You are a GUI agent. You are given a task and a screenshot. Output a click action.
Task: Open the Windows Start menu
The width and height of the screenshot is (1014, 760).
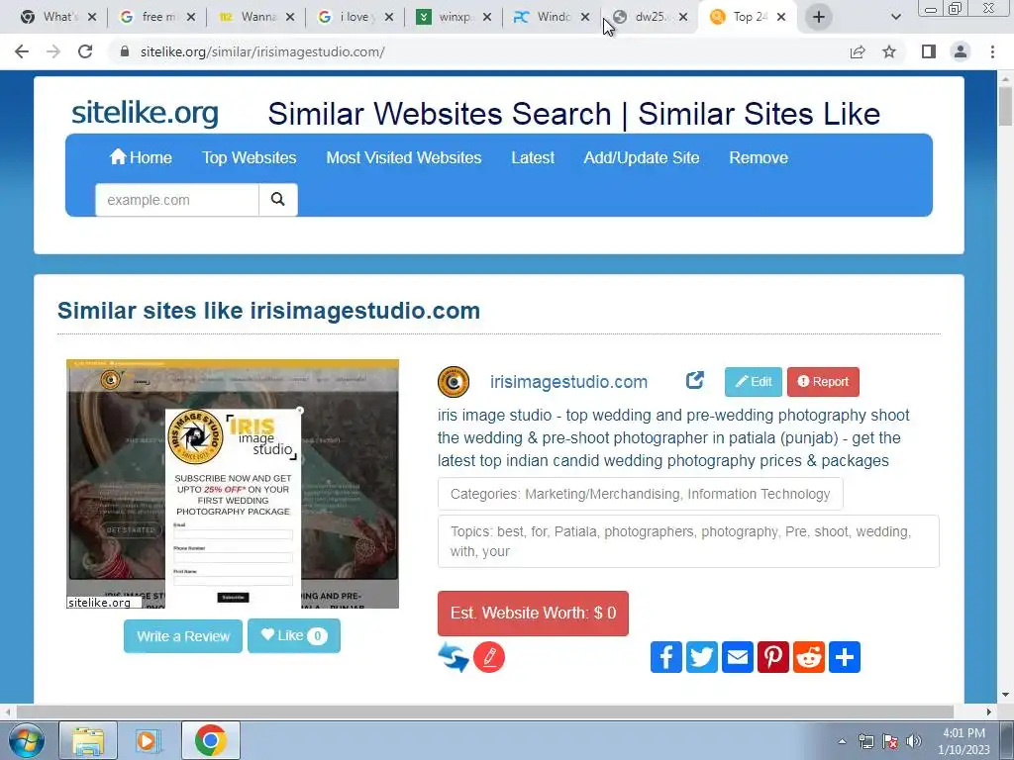point(26,740)
